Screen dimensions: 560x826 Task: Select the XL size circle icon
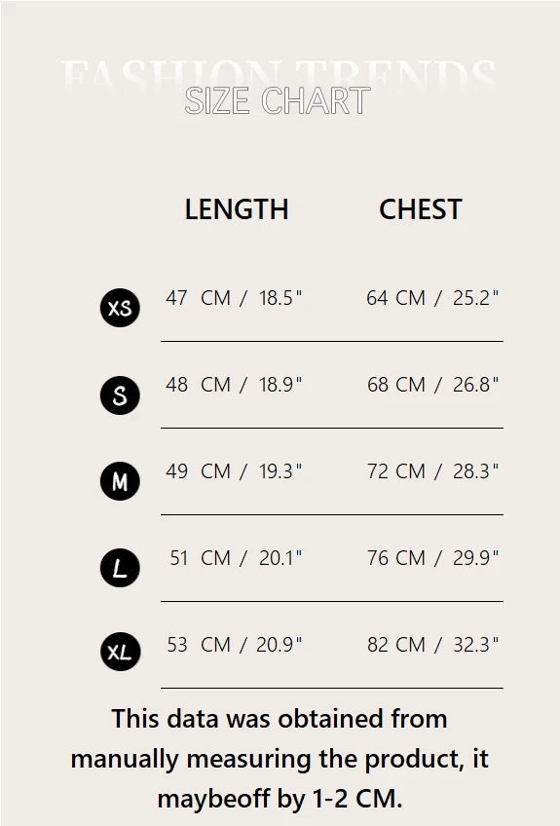[x=120, y=652]
